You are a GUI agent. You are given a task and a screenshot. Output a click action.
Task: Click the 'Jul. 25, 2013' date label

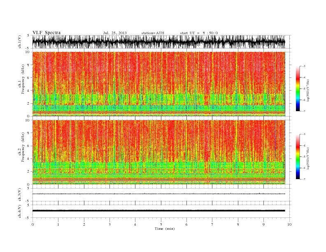[115, 33]
